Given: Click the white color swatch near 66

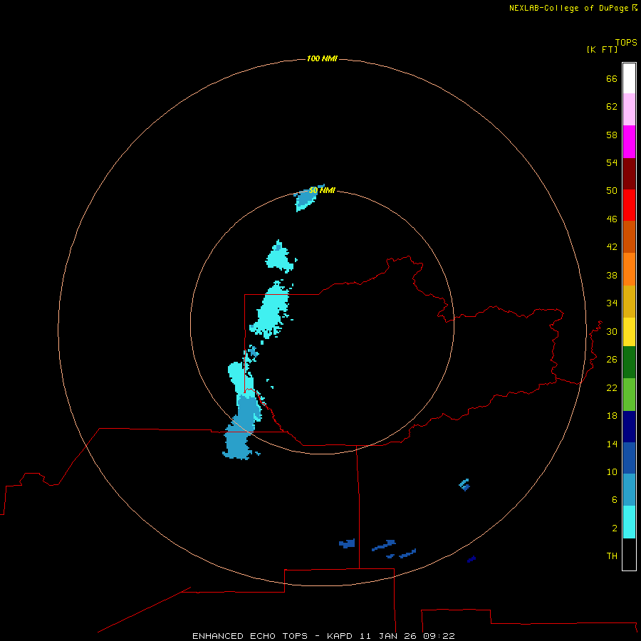Looking at the screenshot, I should (629, 78).
